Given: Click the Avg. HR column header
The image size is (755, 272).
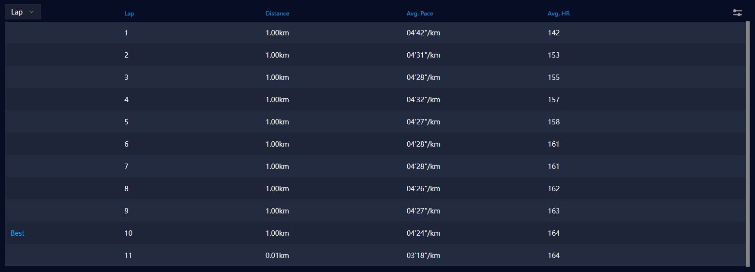Looking at the screenshot, I should pos(559,14).
